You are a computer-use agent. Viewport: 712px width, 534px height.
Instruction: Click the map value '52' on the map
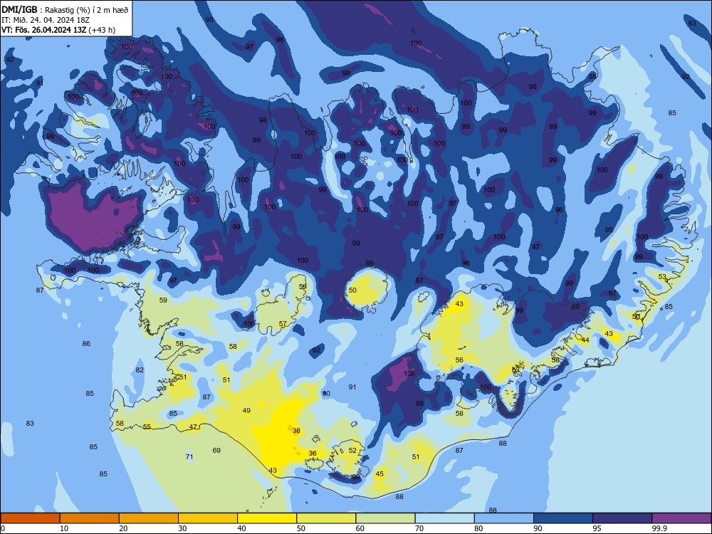(352, 451)
